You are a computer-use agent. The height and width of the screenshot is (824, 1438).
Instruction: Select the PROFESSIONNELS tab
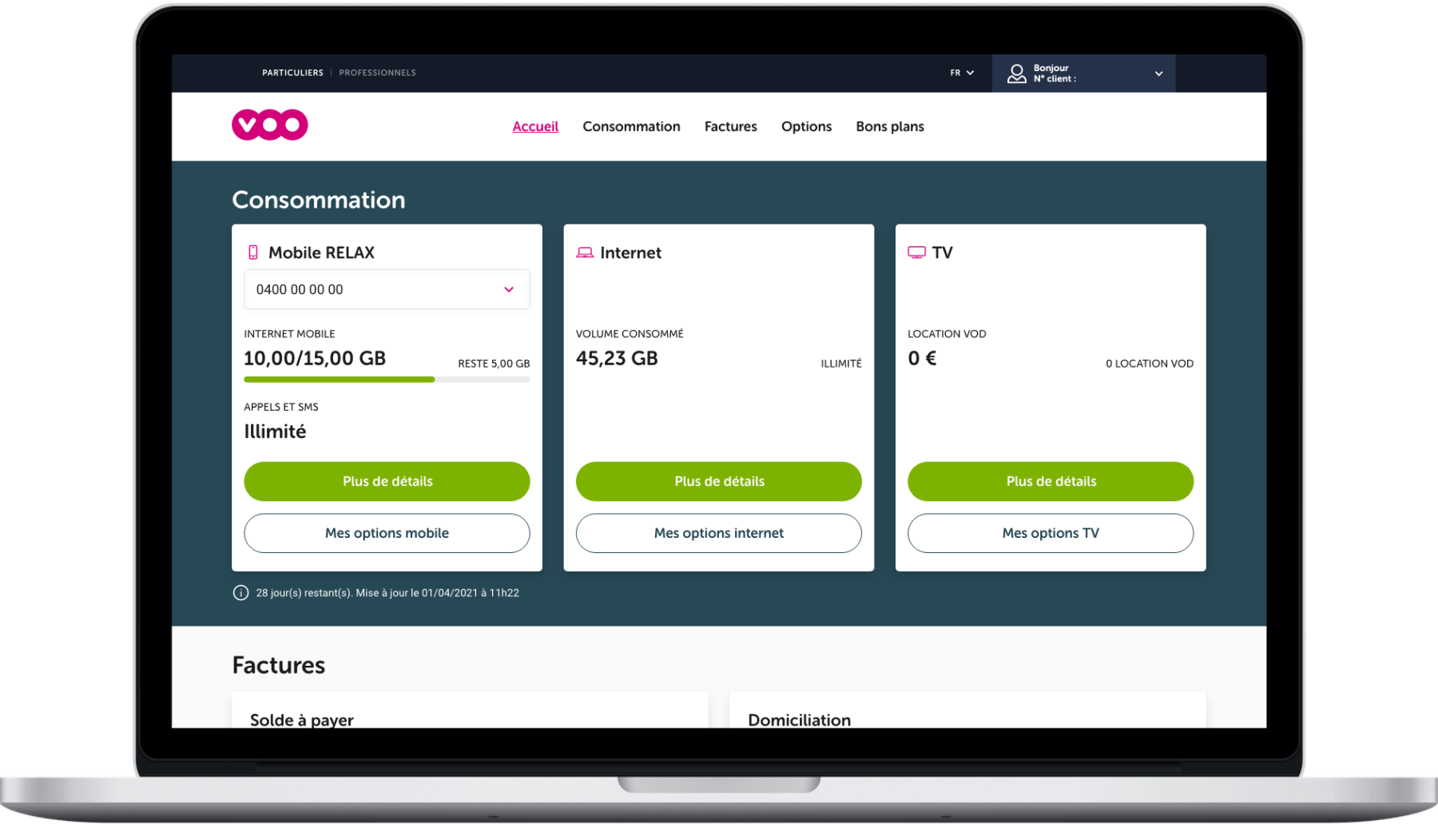pyautogui.click(x=377, y=73)
